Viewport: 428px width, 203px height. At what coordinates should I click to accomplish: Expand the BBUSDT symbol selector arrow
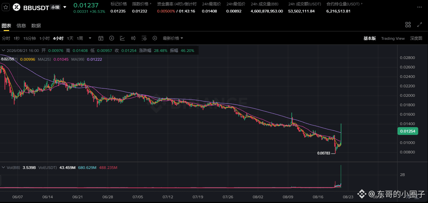[x=65, y=7]
